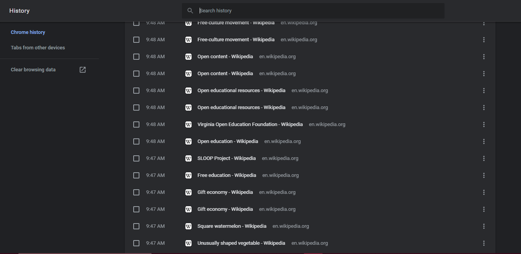Click en.wikipedia.org domain beside SLOOP Project
The width and height of the screenshot is (521, 254).
pos(280,158)
